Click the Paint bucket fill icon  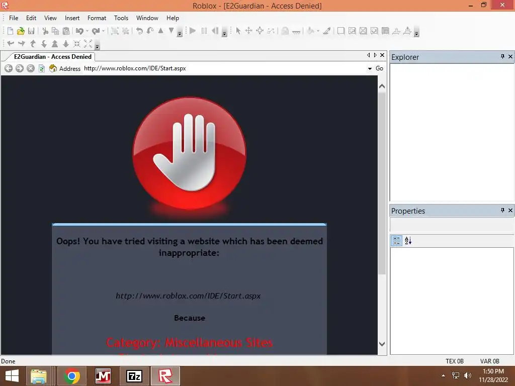(310, 31)
